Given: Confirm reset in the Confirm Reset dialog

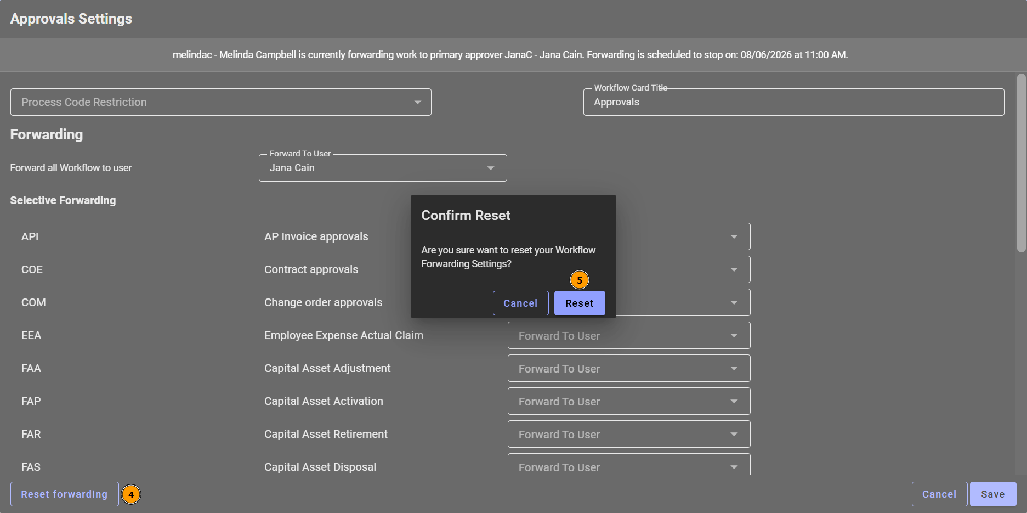Looking at the screenshot, I should [580, 303].
